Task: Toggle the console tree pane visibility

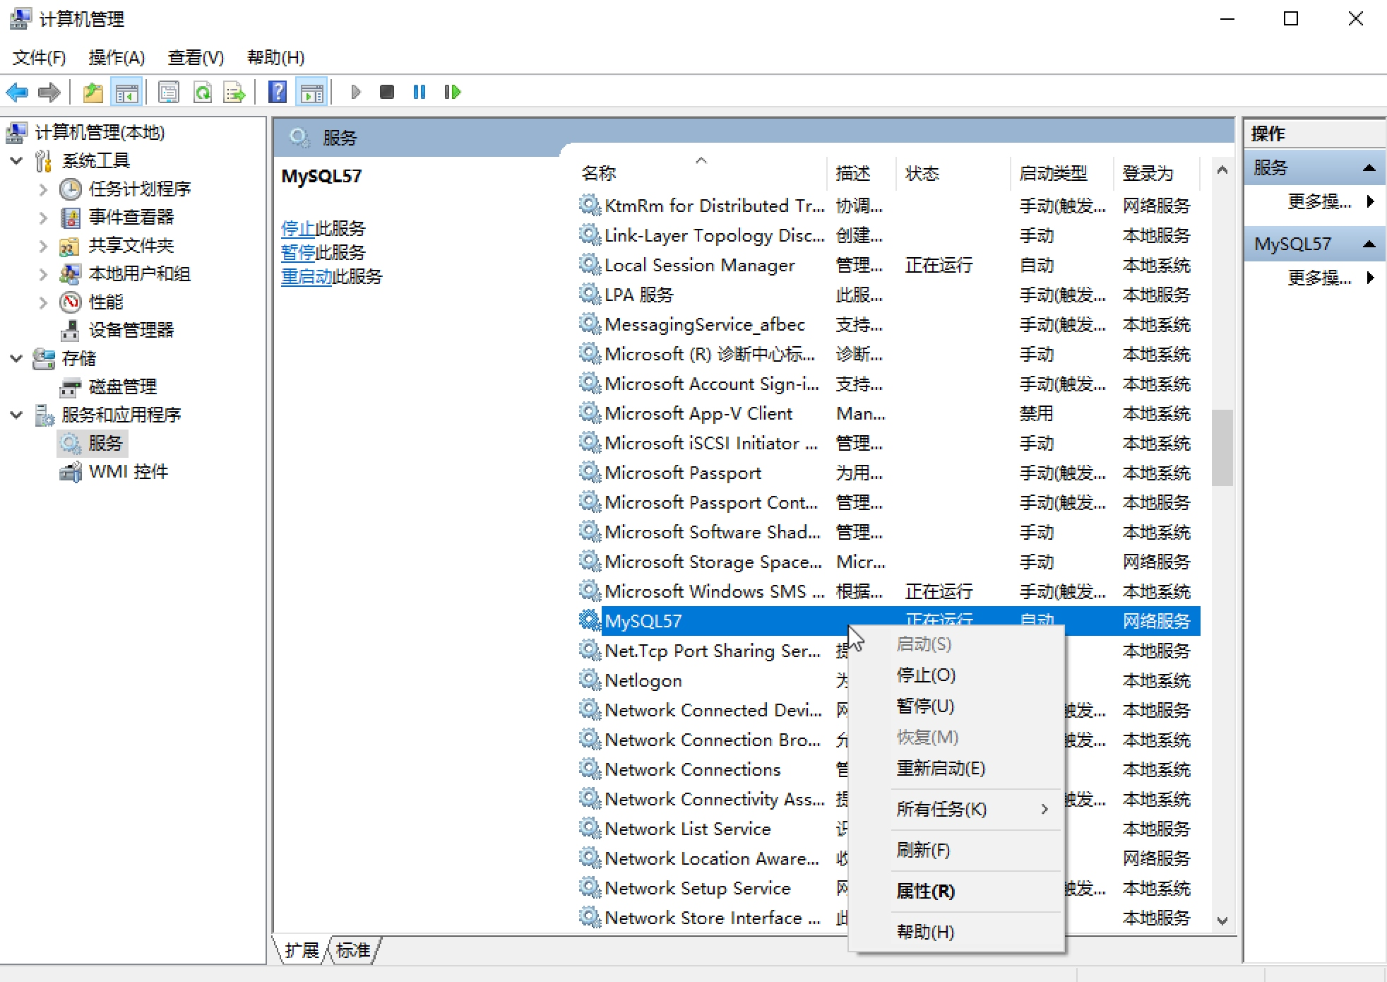Action: 126,92
